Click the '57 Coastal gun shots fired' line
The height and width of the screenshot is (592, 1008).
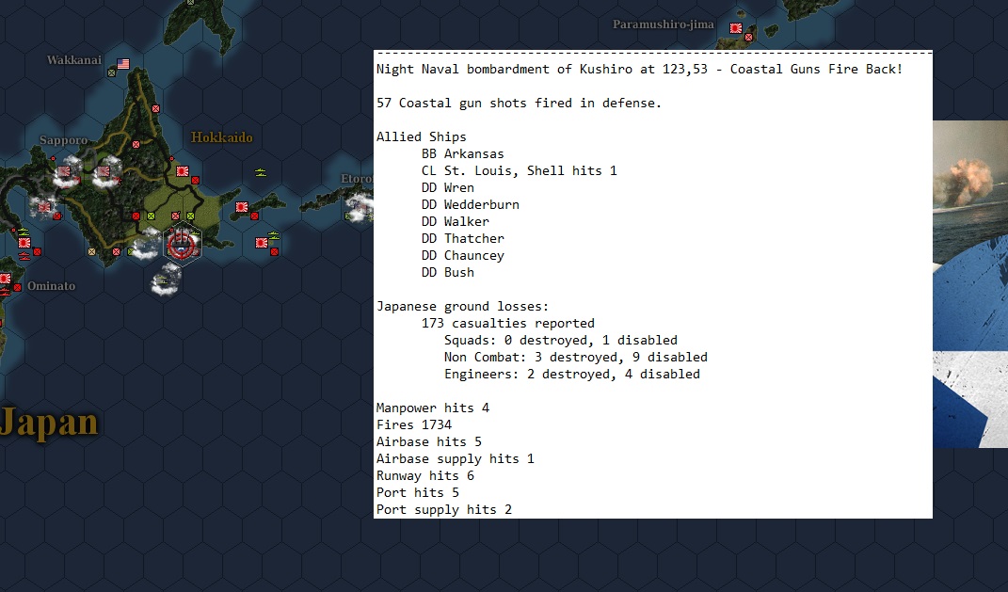pos(519,103)
